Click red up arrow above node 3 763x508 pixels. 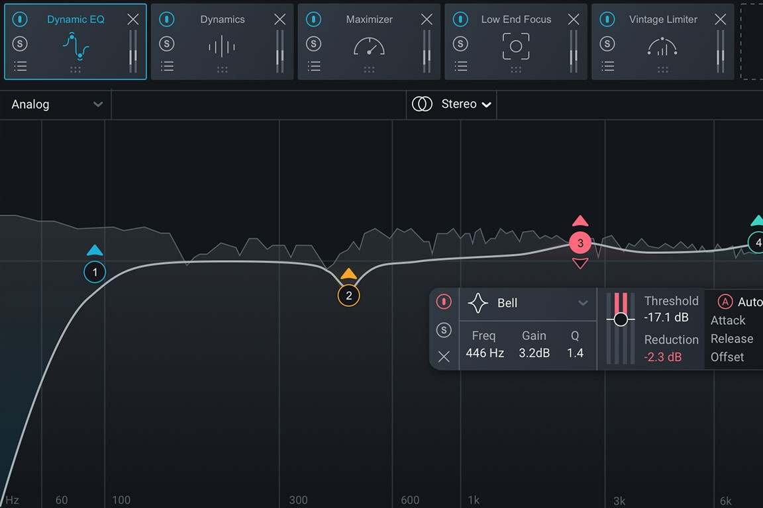click(x=580, y=221)
